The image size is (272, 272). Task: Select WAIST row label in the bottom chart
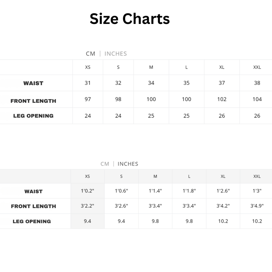click(x=33, y=191)
